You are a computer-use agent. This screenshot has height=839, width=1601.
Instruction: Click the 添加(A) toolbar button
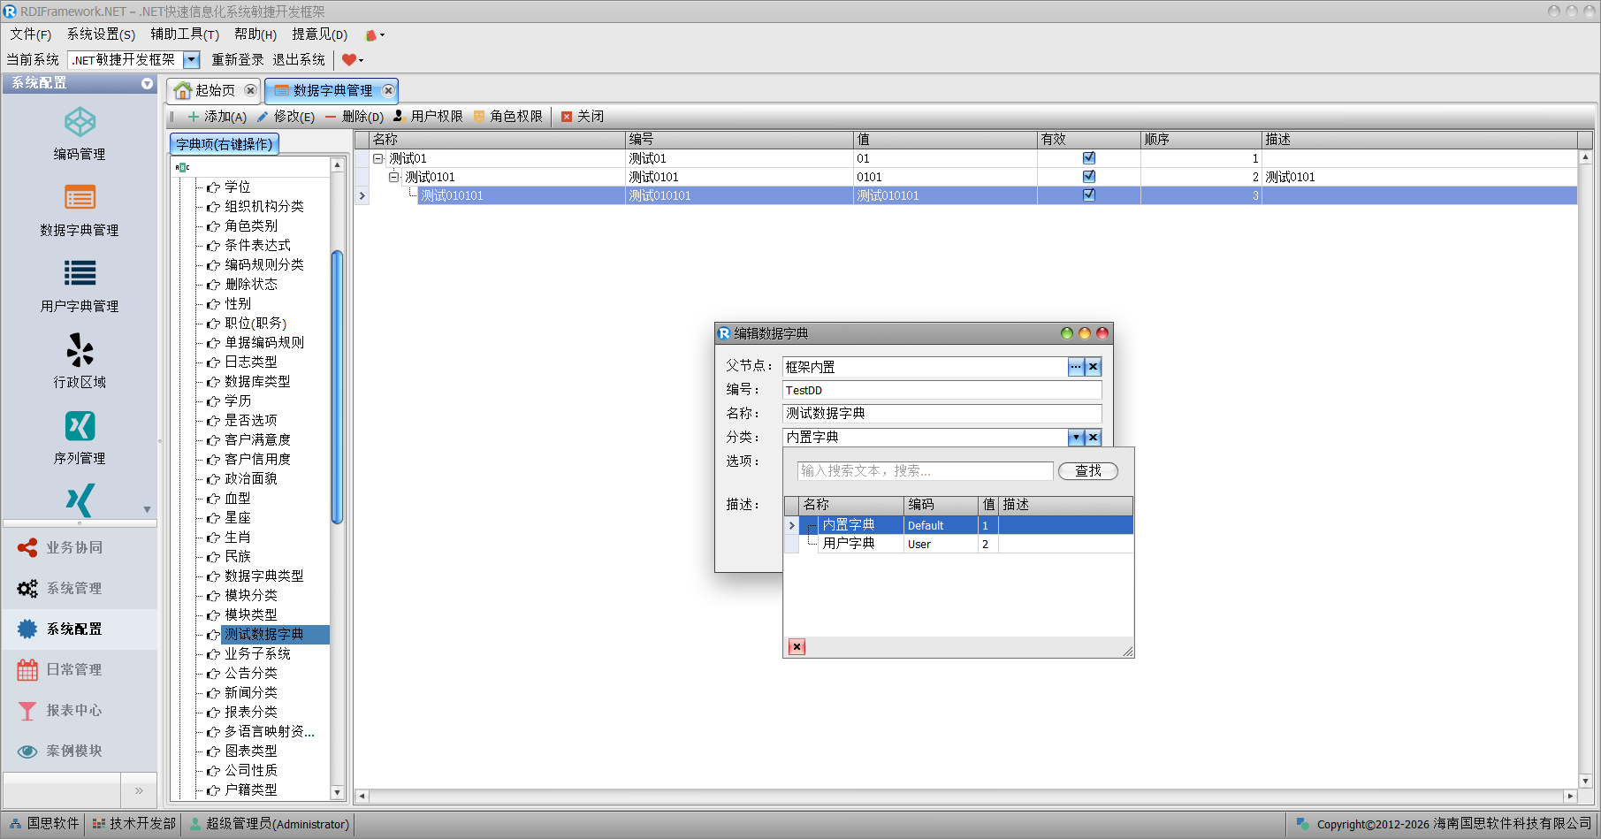coord(217,117)
